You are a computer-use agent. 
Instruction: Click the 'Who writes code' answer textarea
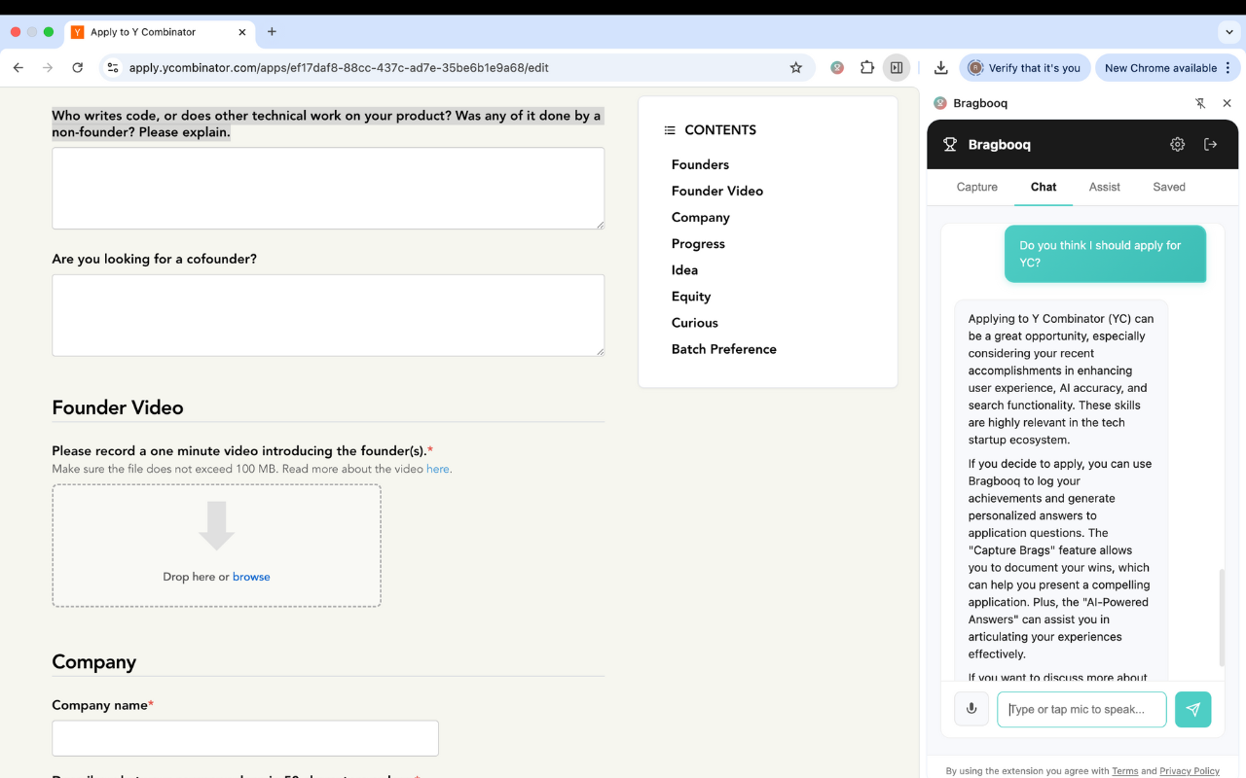pos(328,189)
